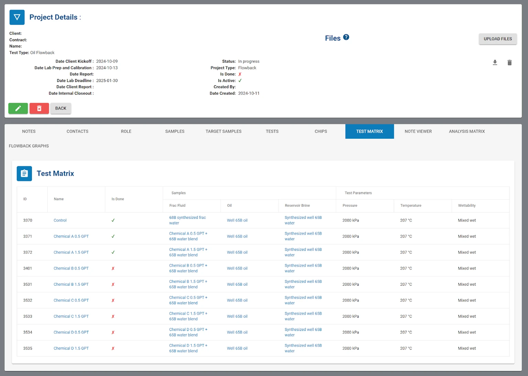Click the red delete project button
Screen dimensions: 528x376
(39, 109)
